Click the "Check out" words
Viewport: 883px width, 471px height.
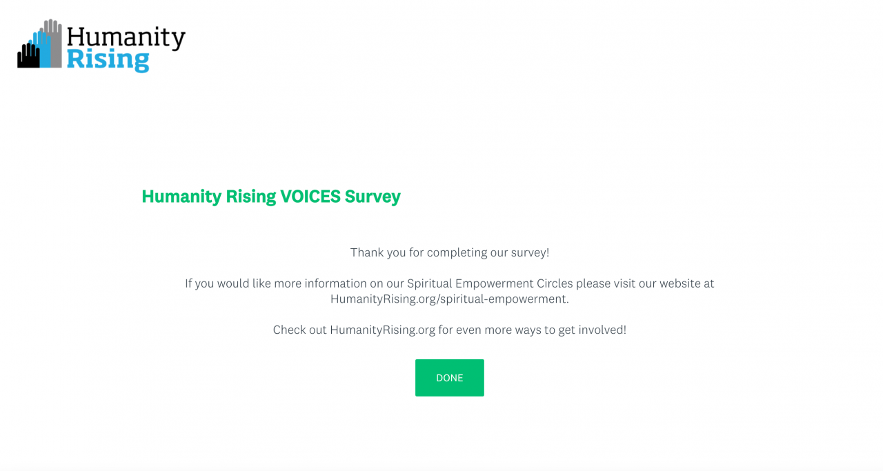299,330
